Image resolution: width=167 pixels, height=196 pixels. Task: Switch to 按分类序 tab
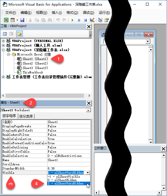pyautogui.click(x=26, y=116)
